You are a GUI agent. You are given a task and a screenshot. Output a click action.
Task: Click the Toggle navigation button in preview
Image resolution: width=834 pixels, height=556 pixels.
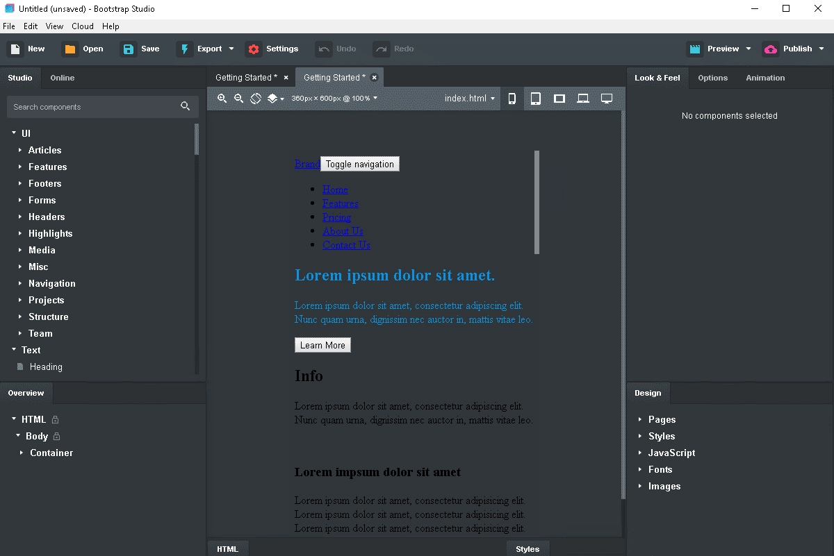(360, 165)
